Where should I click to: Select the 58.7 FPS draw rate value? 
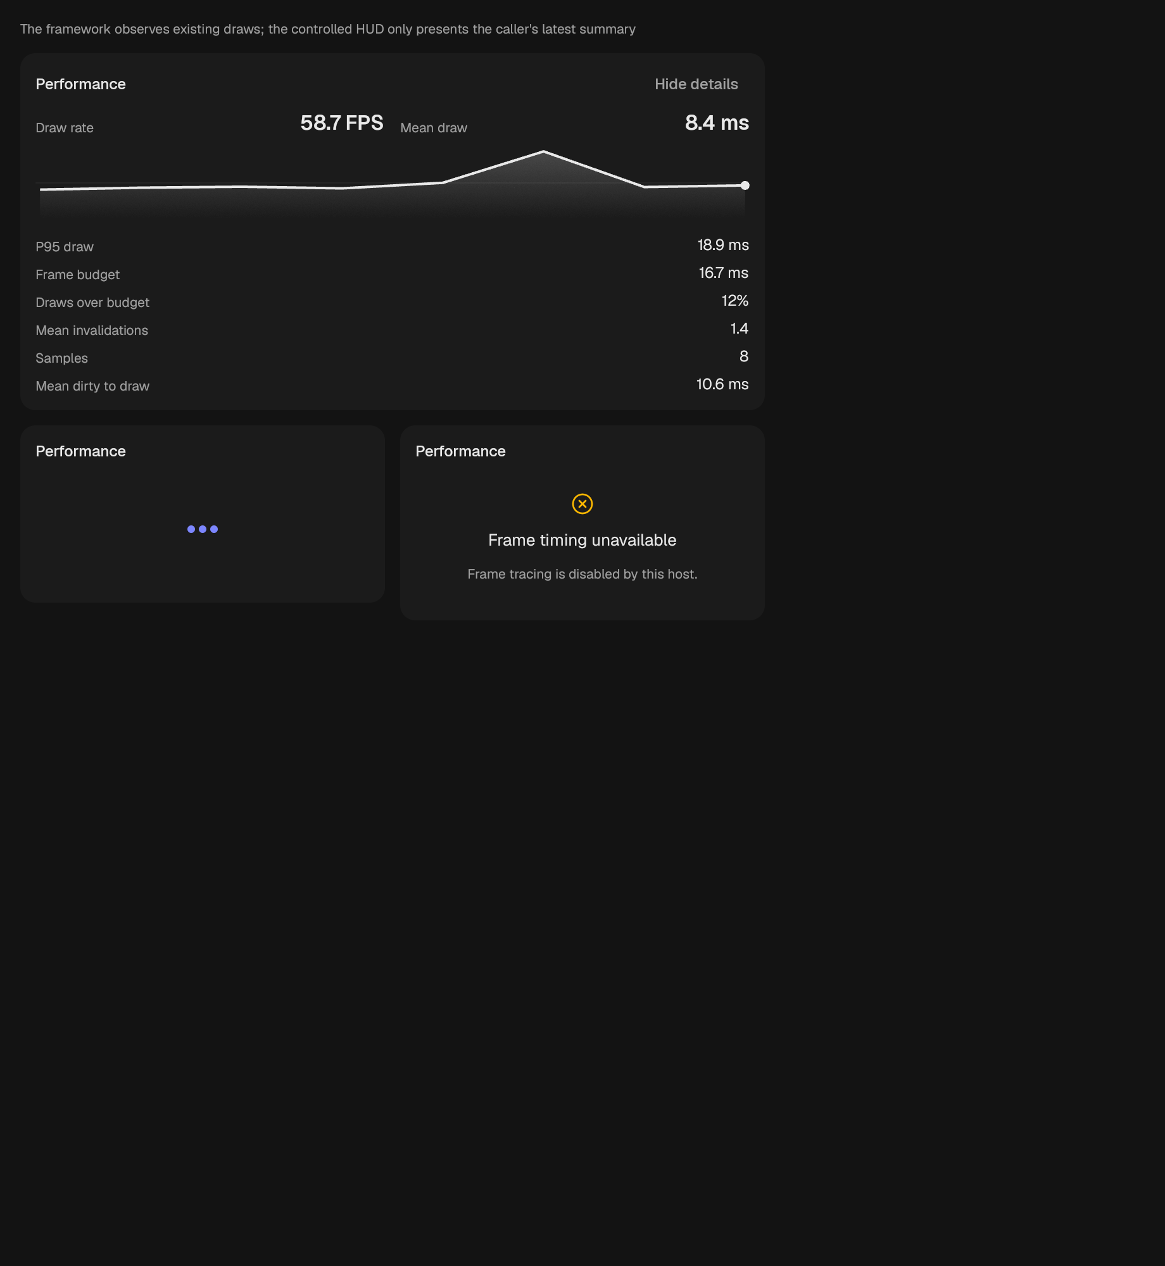[341, 123]
